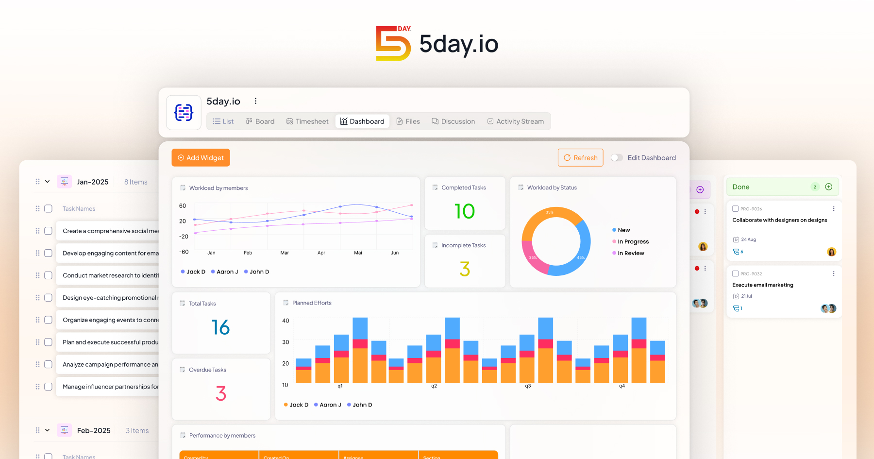Select the 5day.io project logo icon
The height and width of the screenshot is (459, 874).
(x=184, y=112)
